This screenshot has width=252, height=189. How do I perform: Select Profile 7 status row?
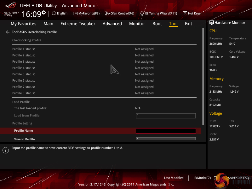point(104,87)
